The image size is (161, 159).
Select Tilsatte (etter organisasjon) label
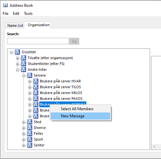[50, 58]
